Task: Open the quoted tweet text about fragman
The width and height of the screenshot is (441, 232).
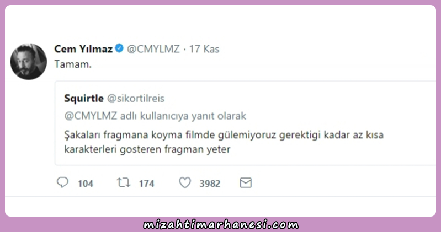Action: pyautogui.click(x=224, y=142)
